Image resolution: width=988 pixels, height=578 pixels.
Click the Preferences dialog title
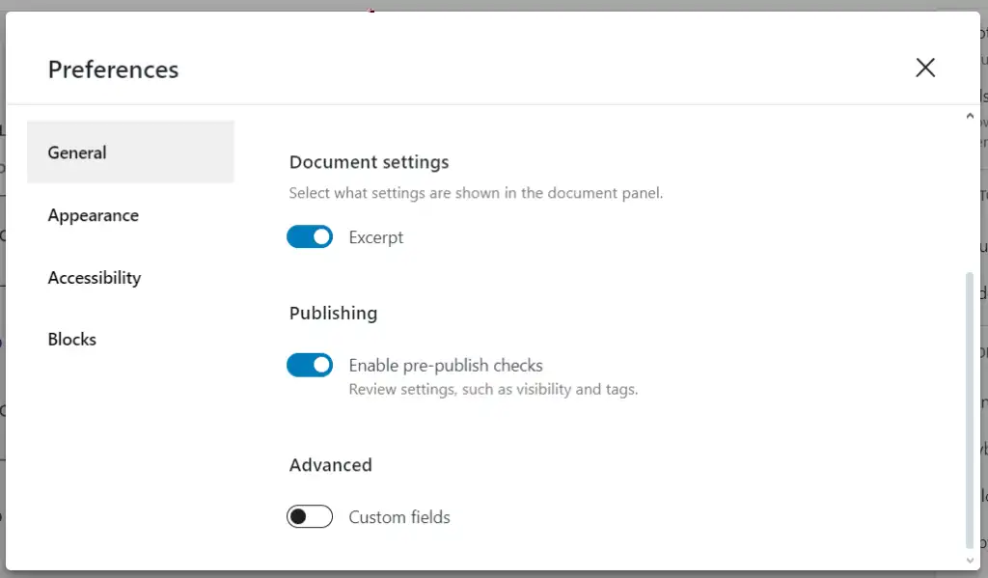(113, 69)
